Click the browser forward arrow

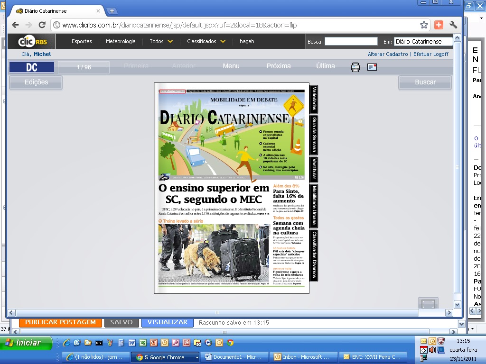click(28, 25)
